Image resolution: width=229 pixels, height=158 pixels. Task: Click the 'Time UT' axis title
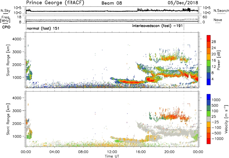(112, 156)
